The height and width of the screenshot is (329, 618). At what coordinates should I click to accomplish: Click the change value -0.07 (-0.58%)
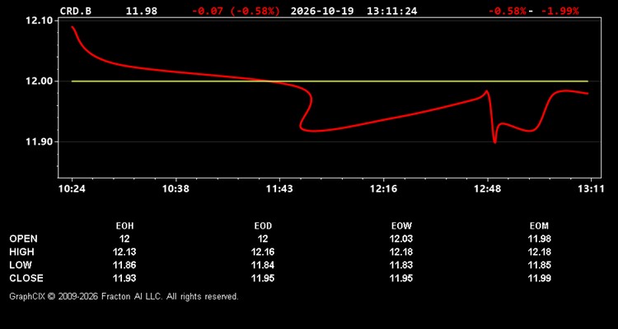click(x=236, y=11)
